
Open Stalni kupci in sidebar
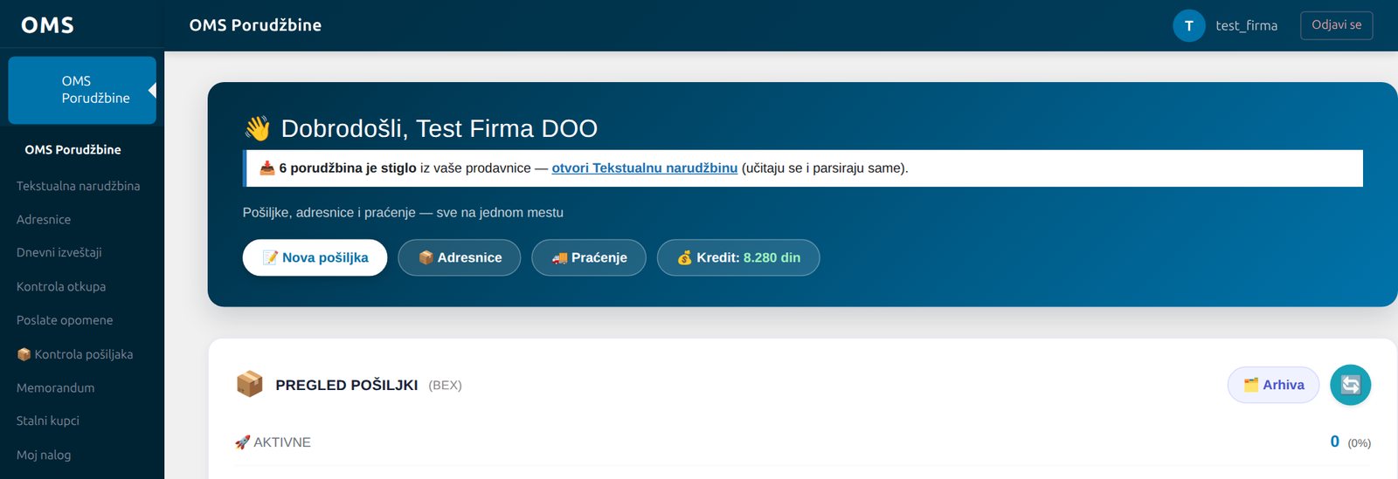tap(47, 421)
